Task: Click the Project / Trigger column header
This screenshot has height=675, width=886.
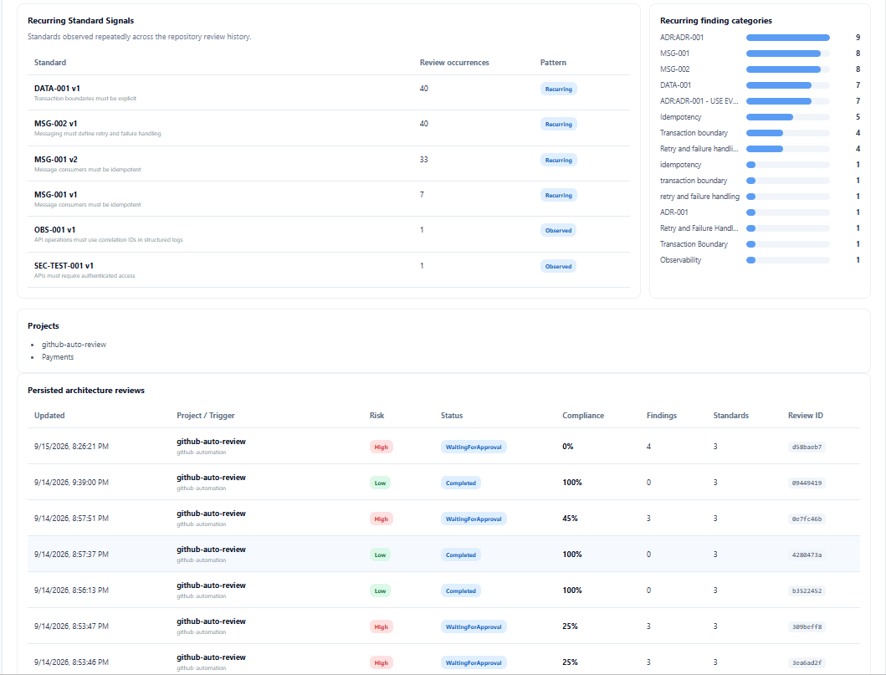Action: [206, 416]
